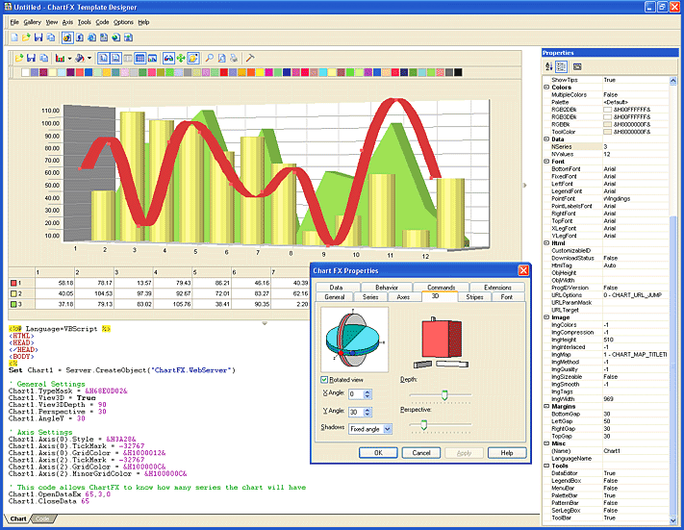Click the hammer Tools icon
Image resolution: width=684 pixels, height=530 pixels.
[x=250, y=58]
